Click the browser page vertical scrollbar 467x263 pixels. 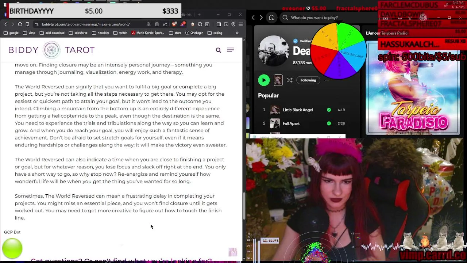click(x=244, y=205)
